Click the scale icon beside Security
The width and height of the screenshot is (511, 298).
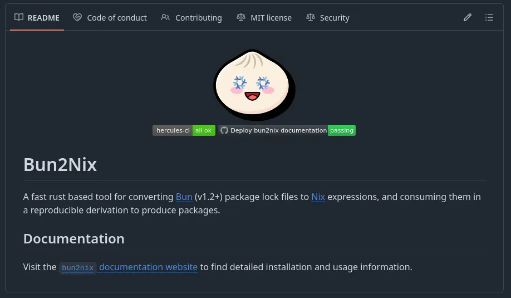click(x=311, y=17)
